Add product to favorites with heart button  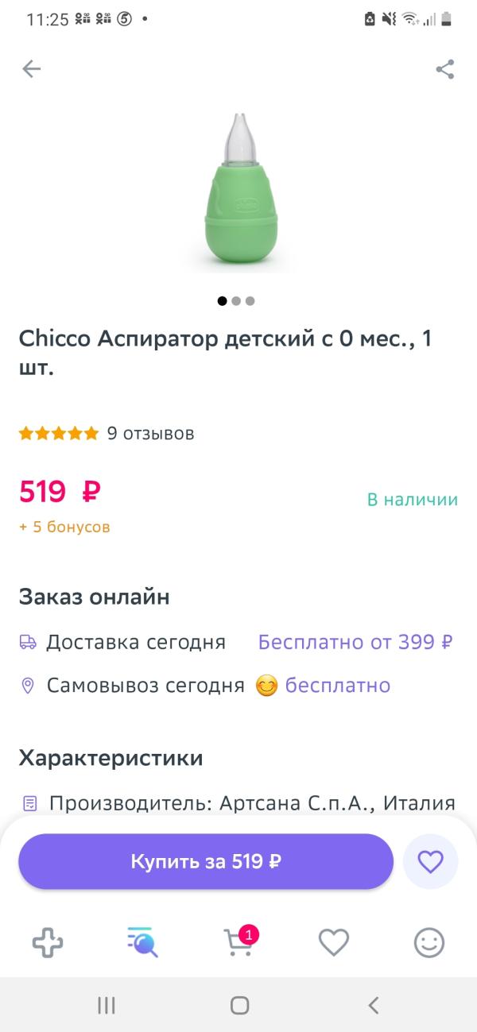click(430, 861)
